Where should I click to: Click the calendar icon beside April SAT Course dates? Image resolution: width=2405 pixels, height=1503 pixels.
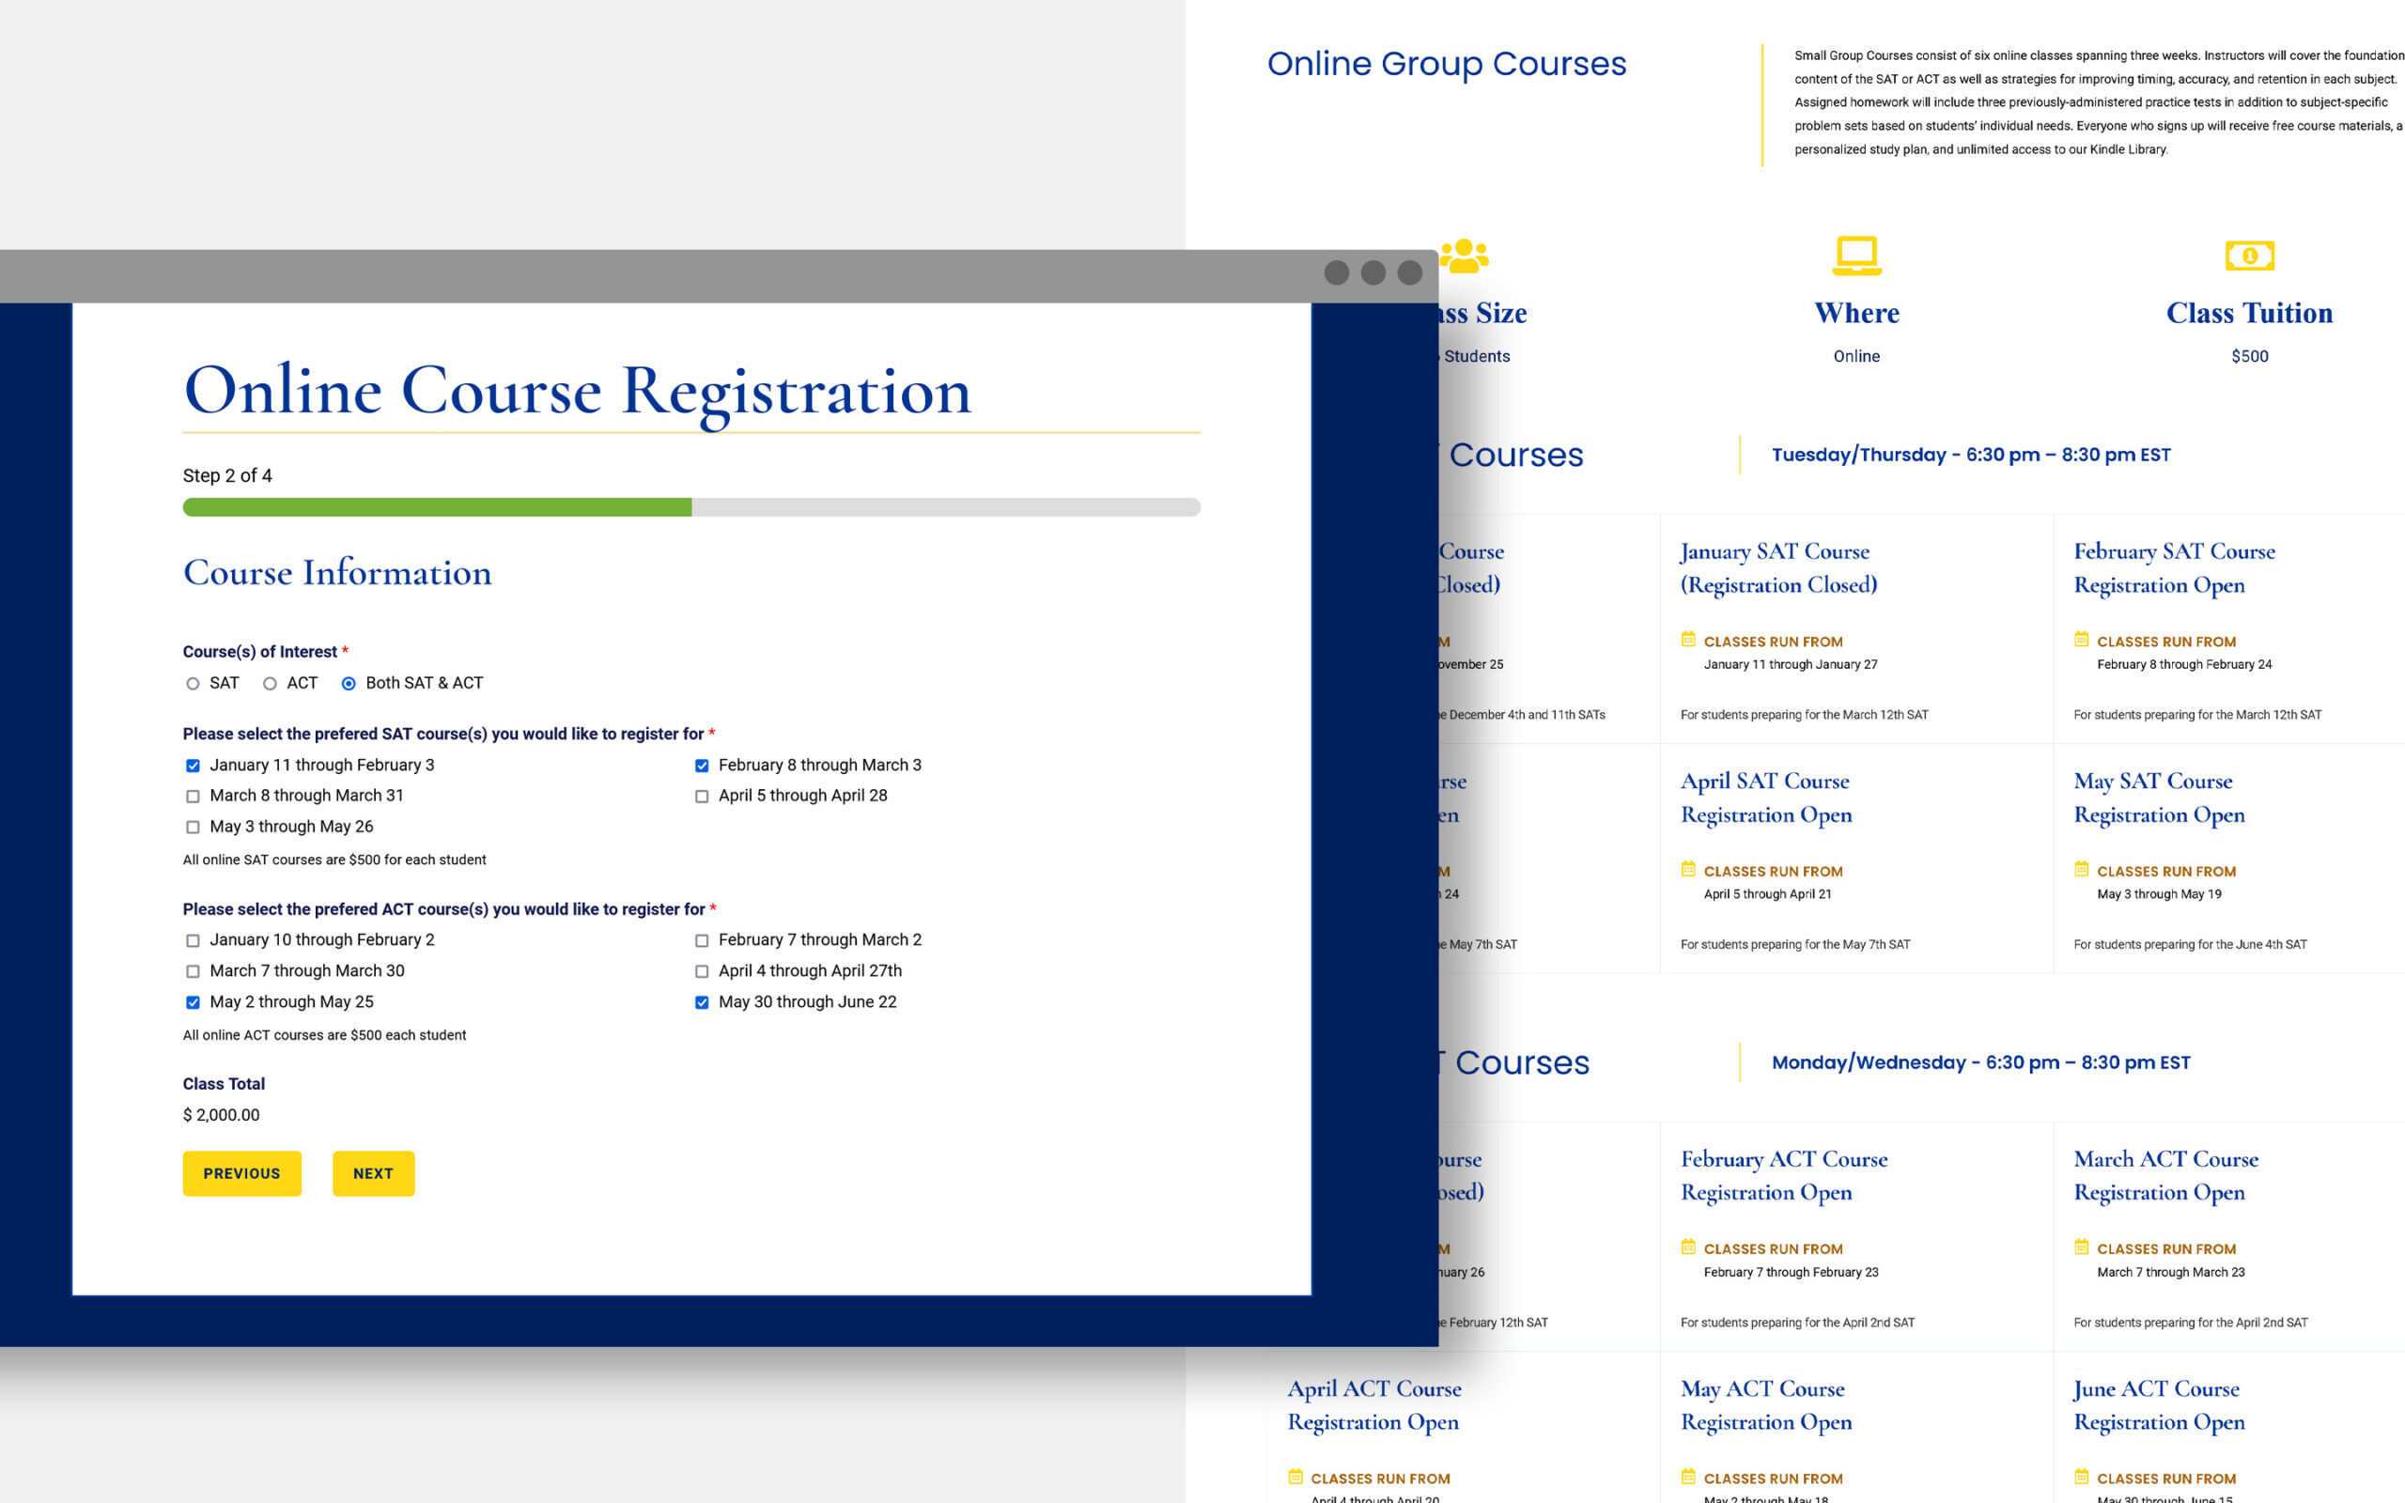1687,870
